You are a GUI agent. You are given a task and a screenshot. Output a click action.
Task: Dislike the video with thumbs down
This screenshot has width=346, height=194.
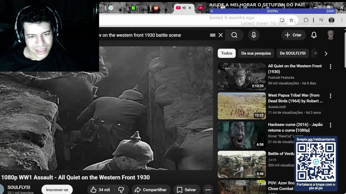[121, 190]
